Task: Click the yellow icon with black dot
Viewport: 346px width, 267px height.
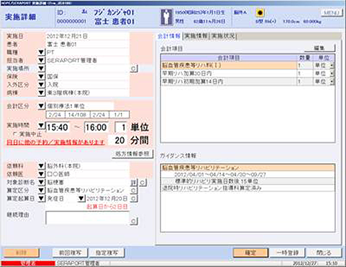Action: click(260, 12)
